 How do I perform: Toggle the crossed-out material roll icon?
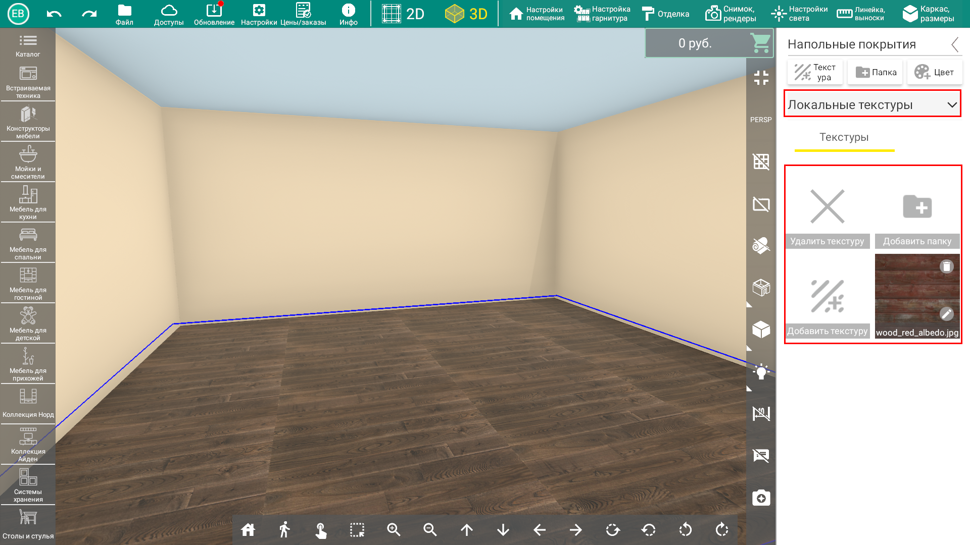[761, 246]
